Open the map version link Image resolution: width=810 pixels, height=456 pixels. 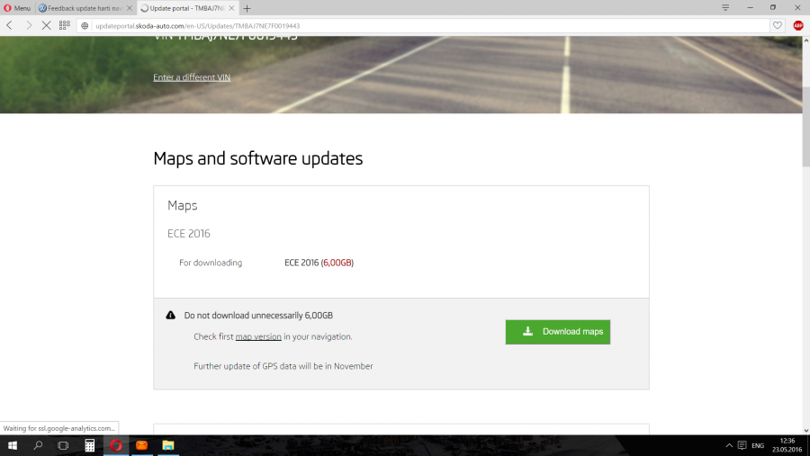click(258, 336)
